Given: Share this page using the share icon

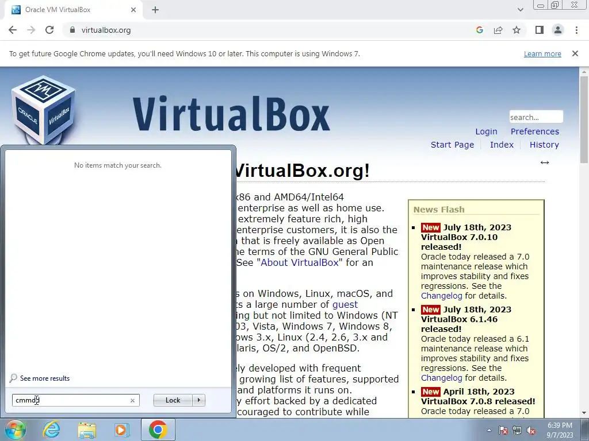Looking at the screenshot, I should pyautogui.click(x=498, y=30).
